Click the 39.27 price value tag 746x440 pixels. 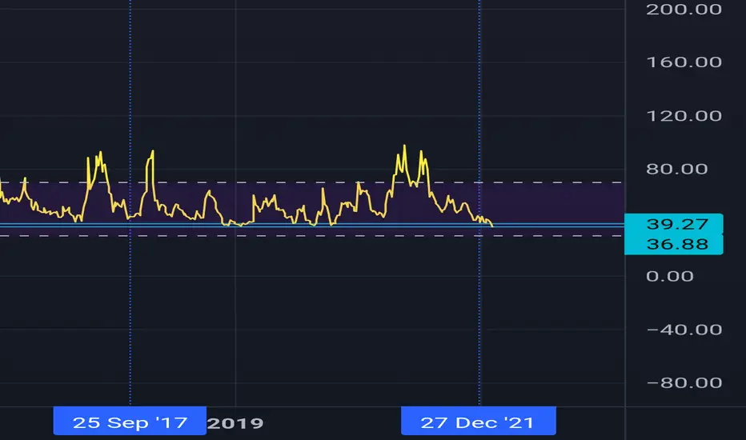click(x=674, y=223)
